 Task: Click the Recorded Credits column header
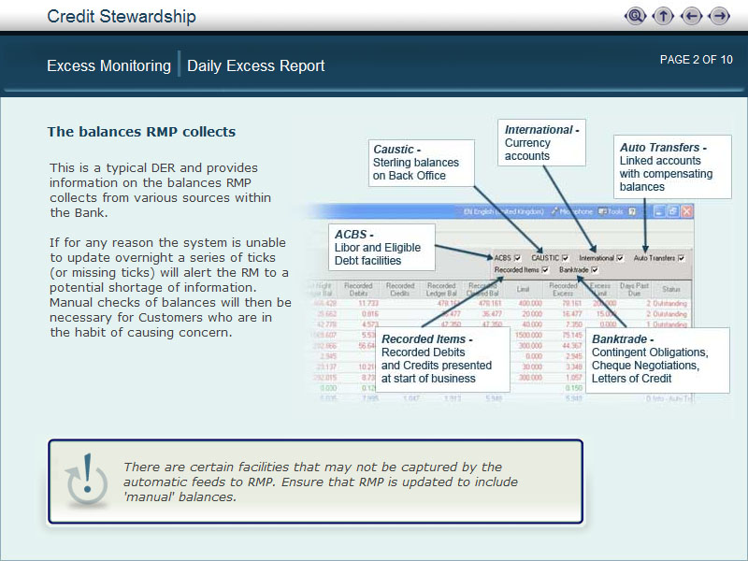(400, 289)
